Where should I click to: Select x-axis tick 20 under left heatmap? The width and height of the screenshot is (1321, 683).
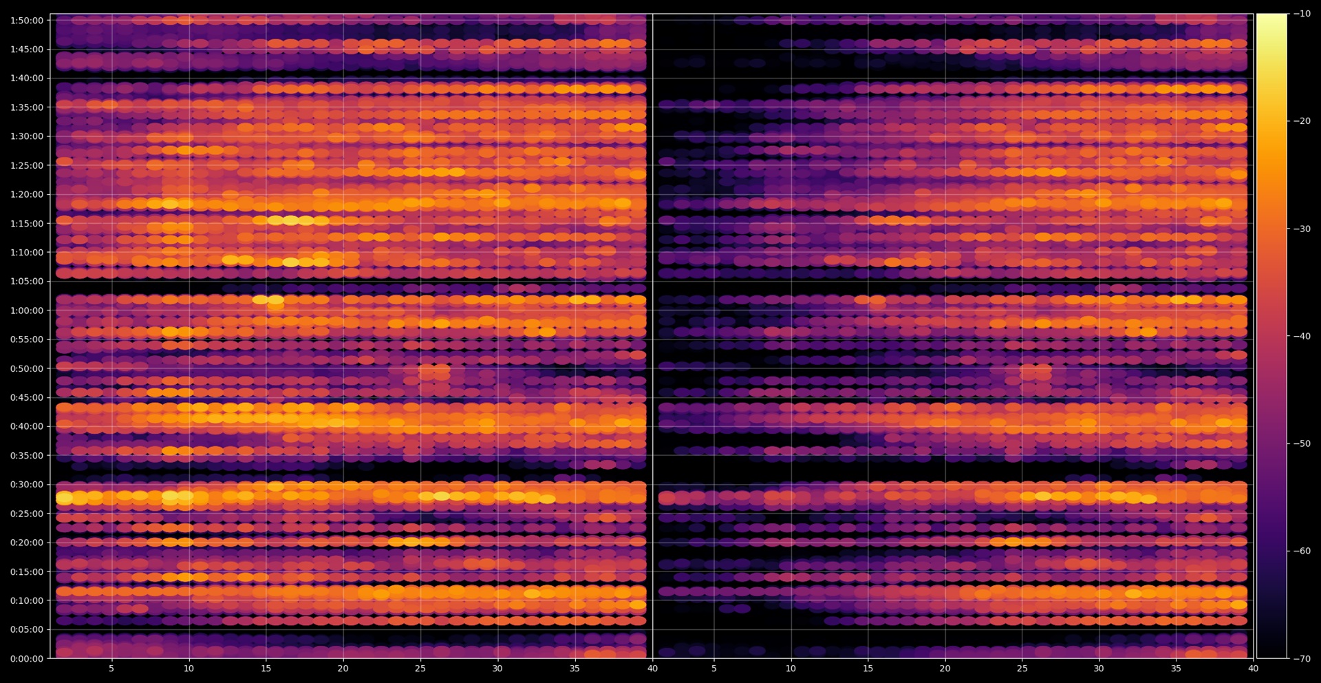pos(343,668)
